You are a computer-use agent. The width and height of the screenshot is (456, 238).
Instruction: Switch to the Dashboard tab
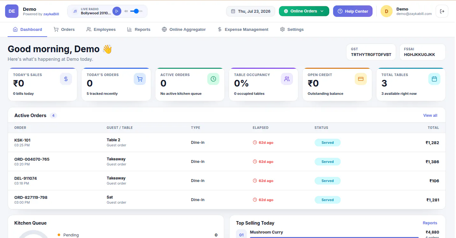tap(27, 29)
